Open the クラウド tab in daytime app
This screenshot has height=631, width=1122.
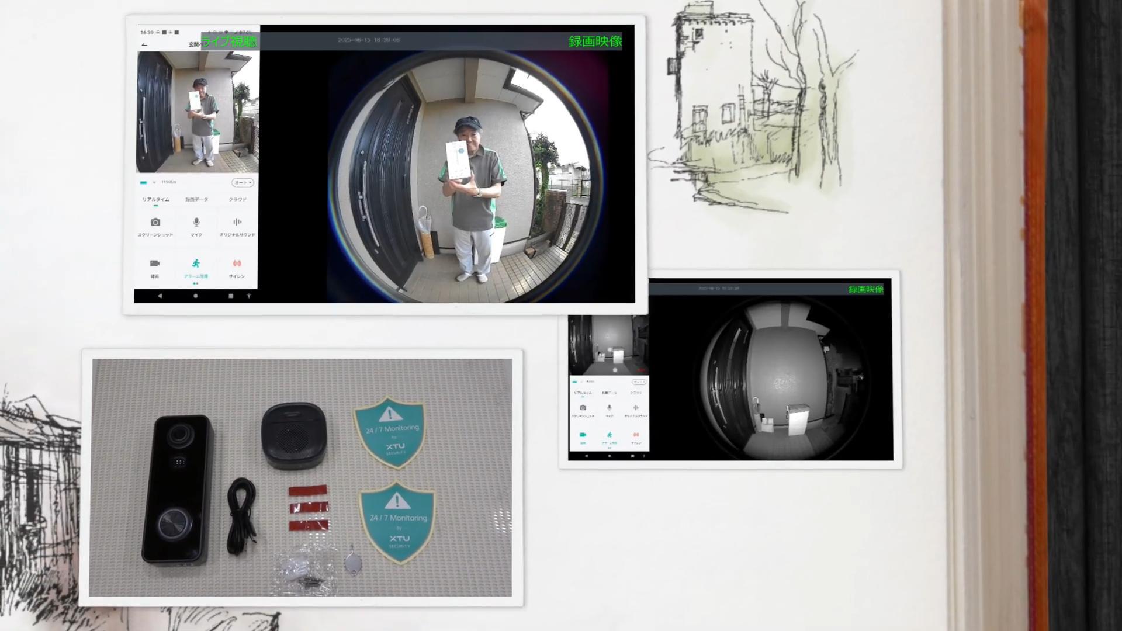pyautogui.click(x=237, y=200)
